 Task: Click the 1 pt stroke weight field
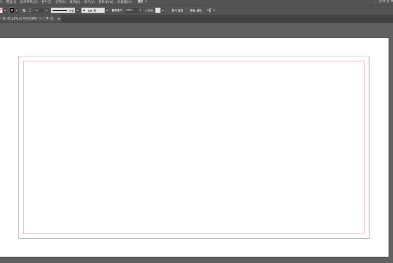38,10
